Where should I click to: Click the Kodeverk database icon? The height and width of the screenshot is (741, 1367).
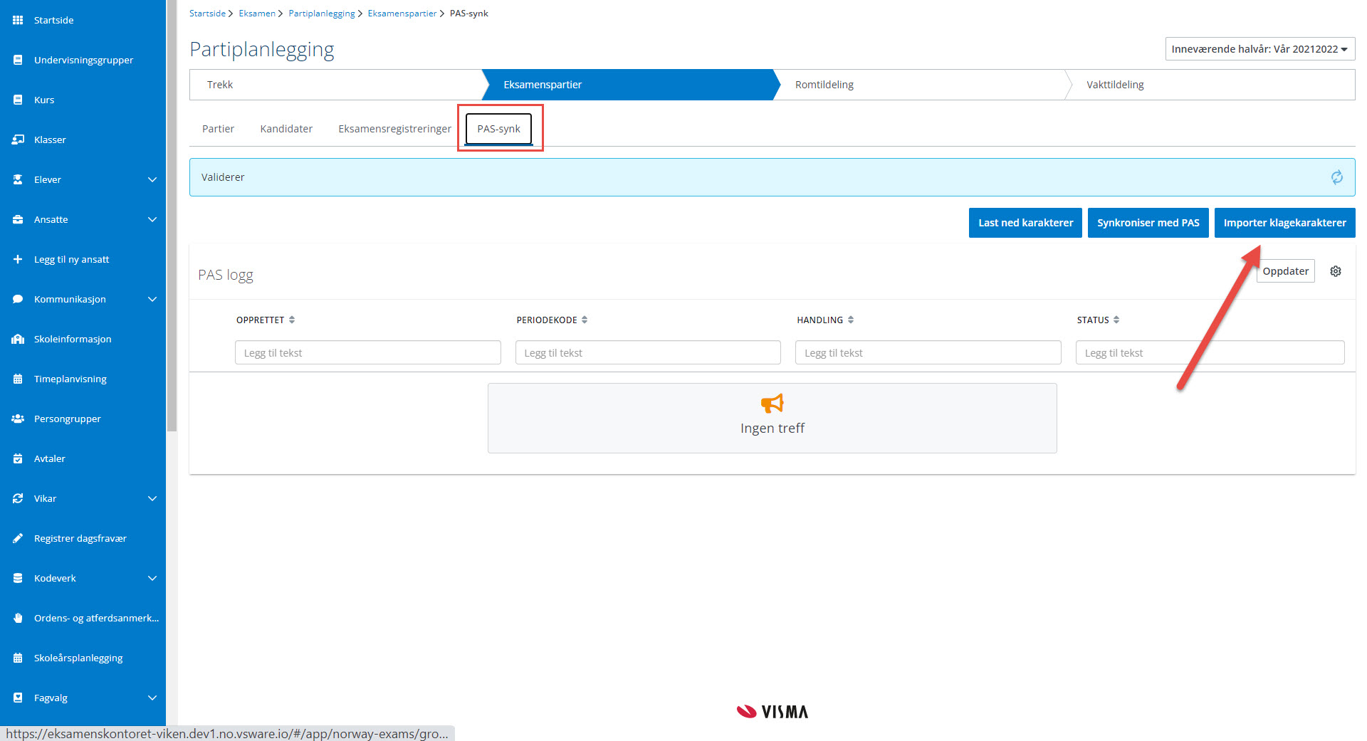point(18,578)
